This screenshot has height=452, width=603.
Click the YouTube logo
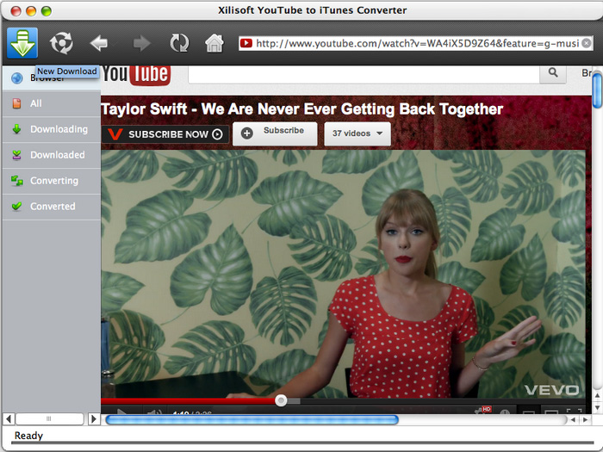tap(136, 75)
